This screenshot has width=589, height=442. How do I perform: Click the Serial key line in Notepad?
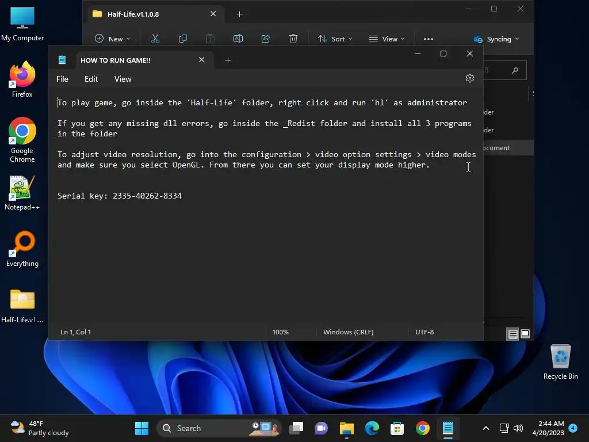(120, 196)
